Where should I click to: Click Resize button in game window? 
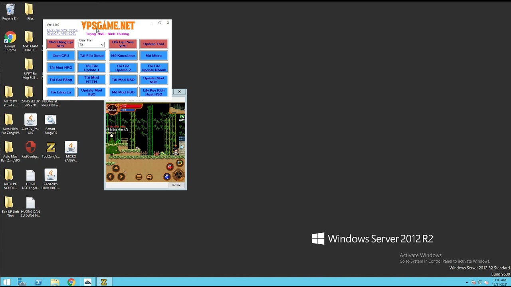click(176, 185)
